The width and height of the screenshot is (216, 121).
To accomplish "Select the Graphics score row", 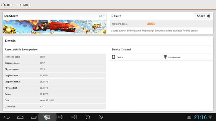I will click(54, 63).
